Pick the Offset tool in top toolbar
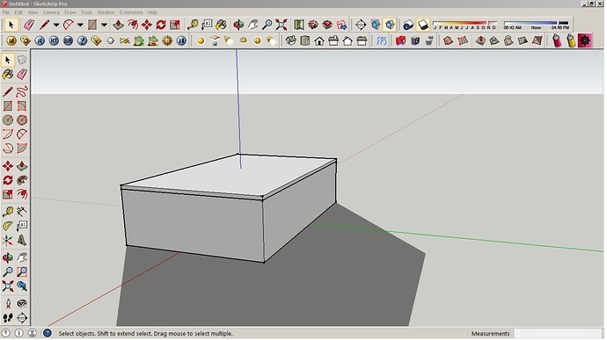Image resolution: width=607 pixels, height=340 pixels. coord(133,25)
